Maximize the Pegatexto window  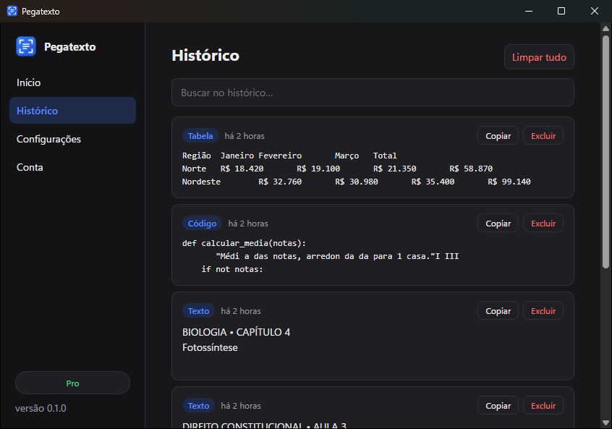point(561,11)
